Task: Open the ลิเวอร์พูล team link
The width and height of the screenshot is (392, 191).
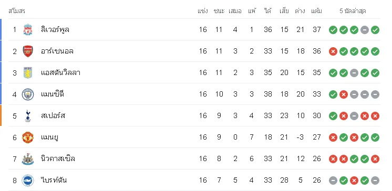Action: [55, 30]
